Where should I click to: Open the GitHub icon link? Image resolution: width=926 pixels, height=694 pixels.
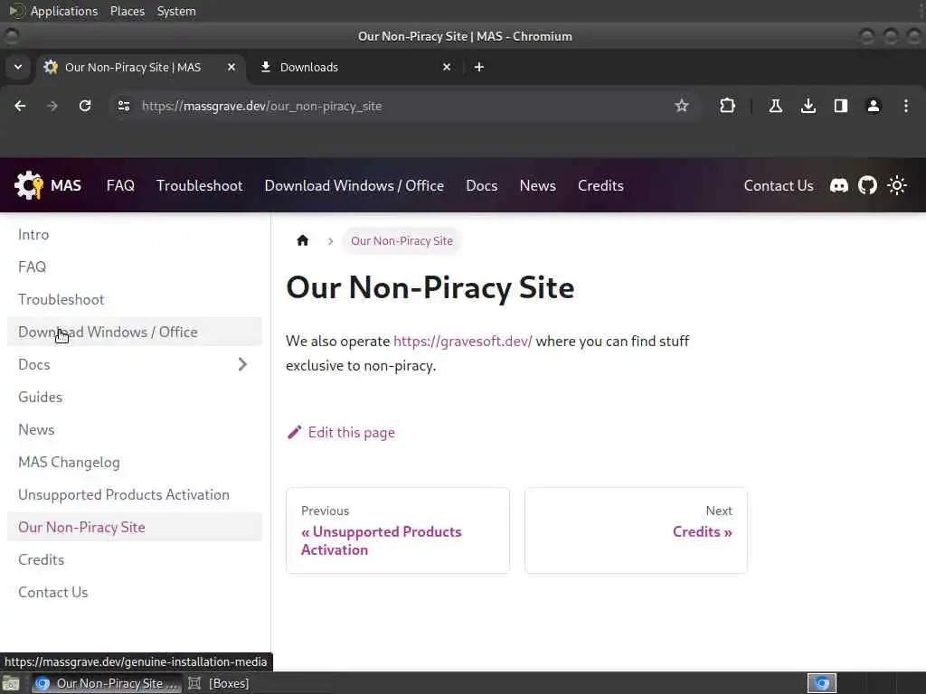click(867, 186)
